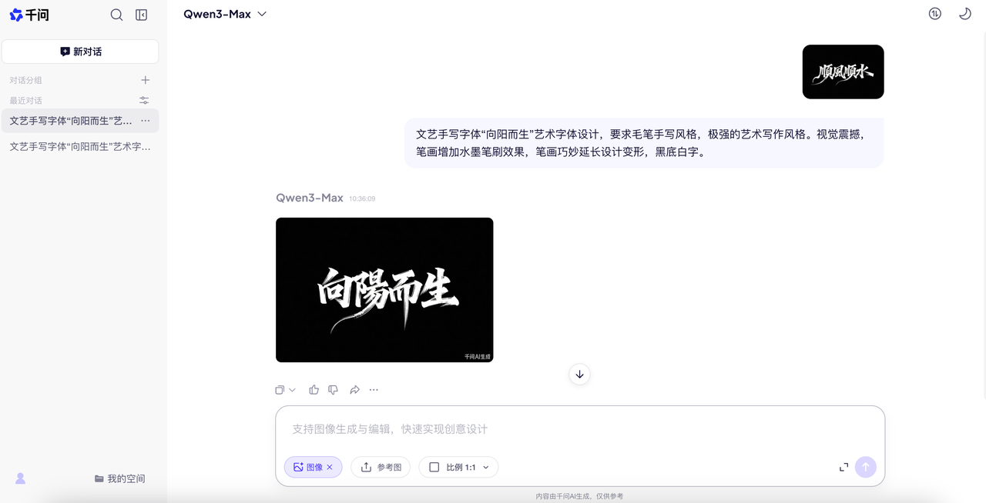View the generated 向阳而生 calligraphy image

[x=384, y=290]
